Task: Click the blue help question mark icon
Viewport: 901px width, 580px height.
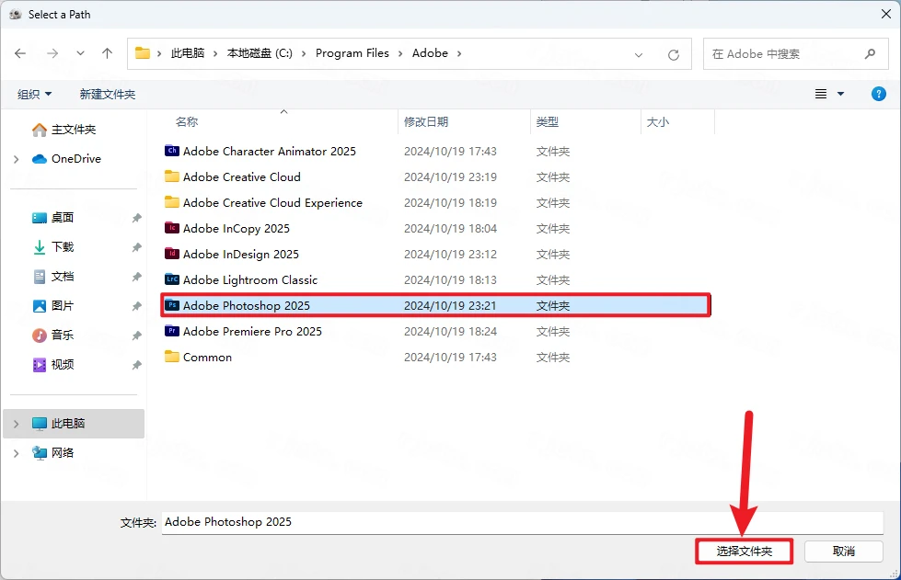Action: click(x=877, y=93)
